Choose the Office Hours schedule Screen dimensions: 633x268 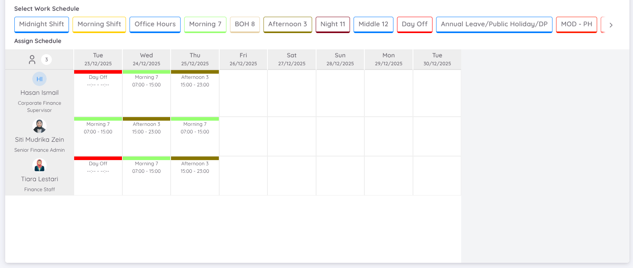(x=155, y=25)
